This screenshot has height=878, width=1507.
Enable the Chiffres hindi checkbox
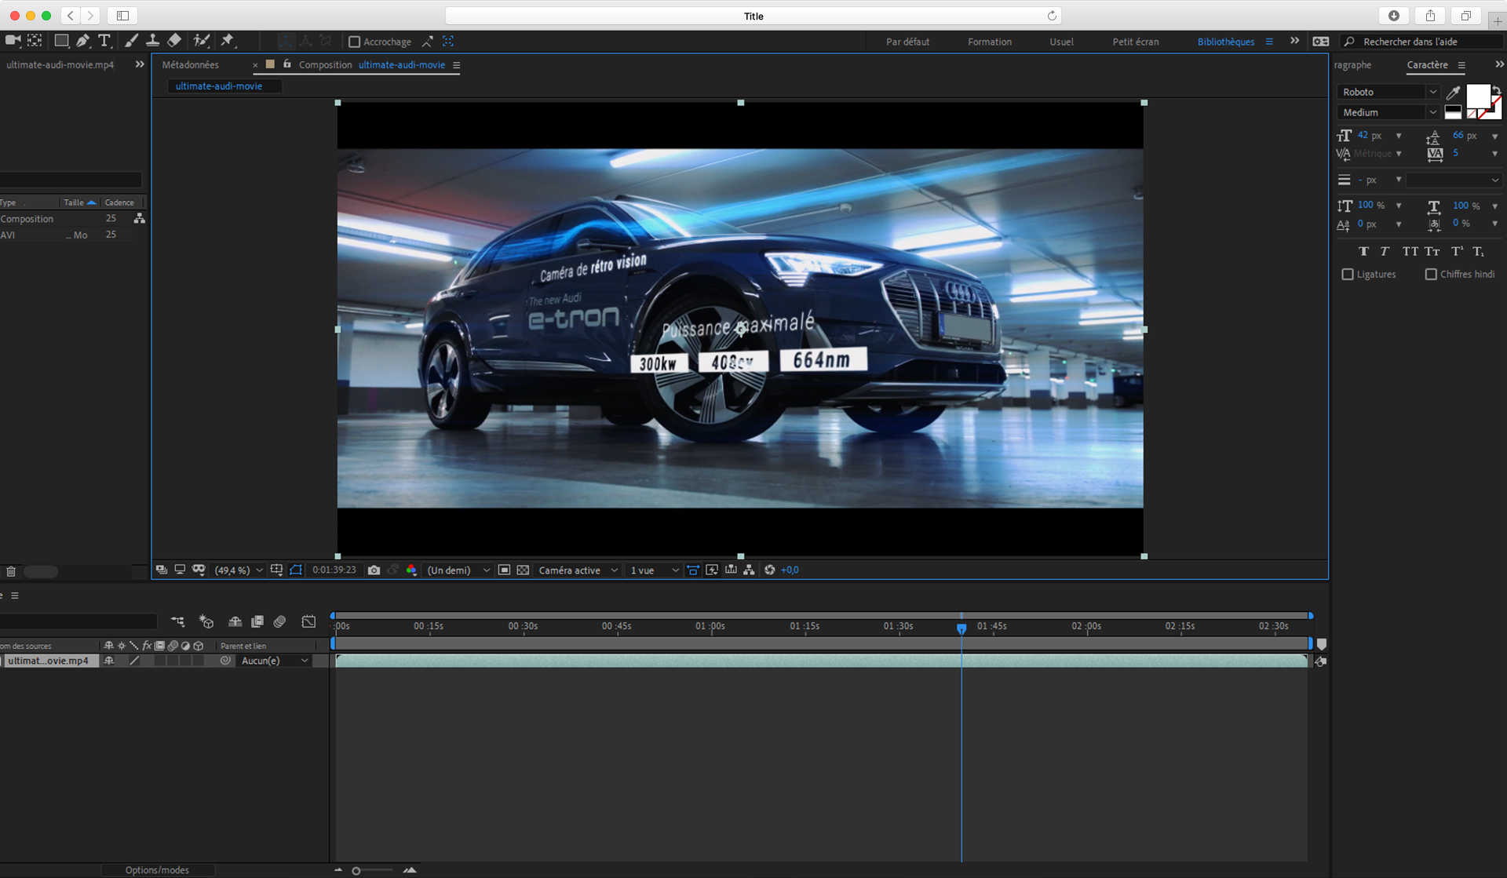(1431, 275)
